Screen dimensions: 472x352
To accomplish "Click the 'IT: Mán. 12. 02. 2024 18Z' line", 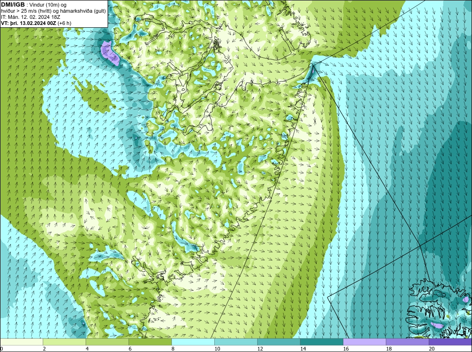I will (x=30, y=17).
